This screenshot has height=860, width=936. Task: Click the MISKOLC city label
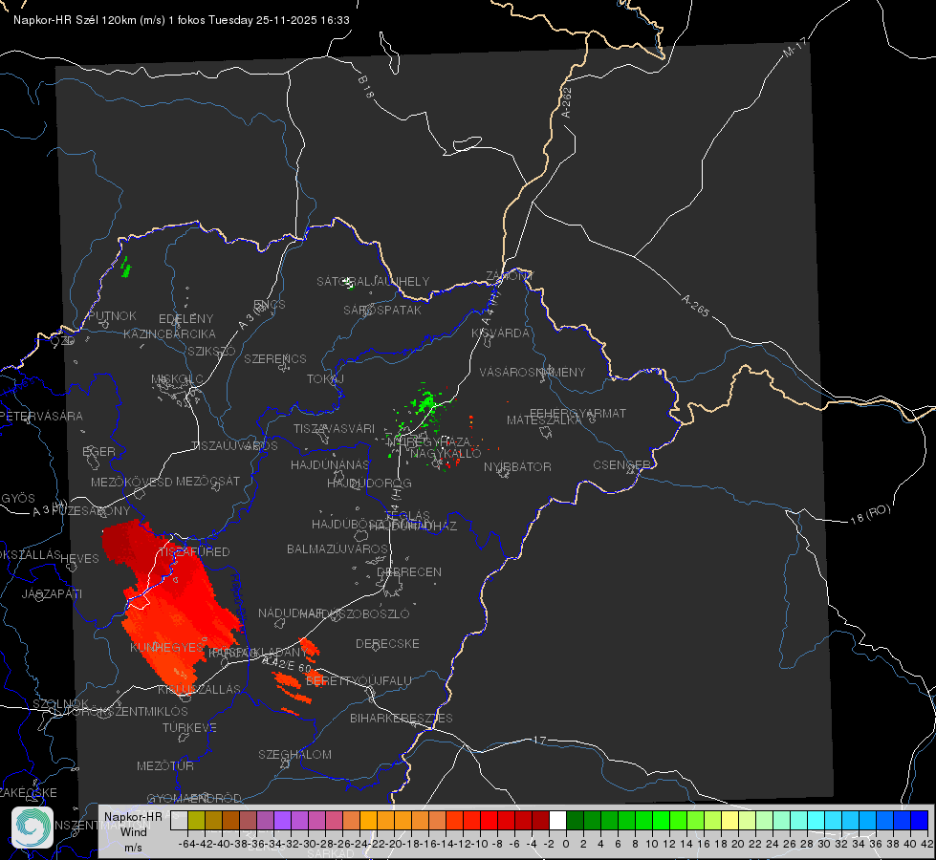coord(177,379)
